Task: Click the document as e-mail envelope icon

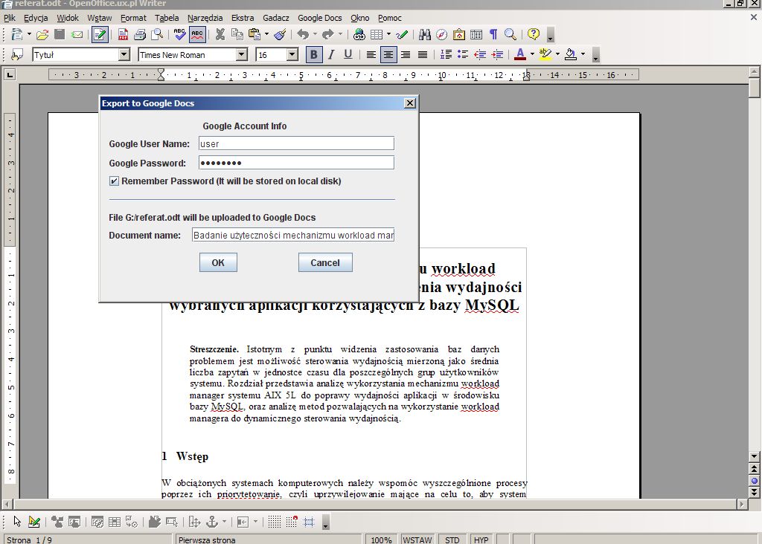Action: [77, 34]
